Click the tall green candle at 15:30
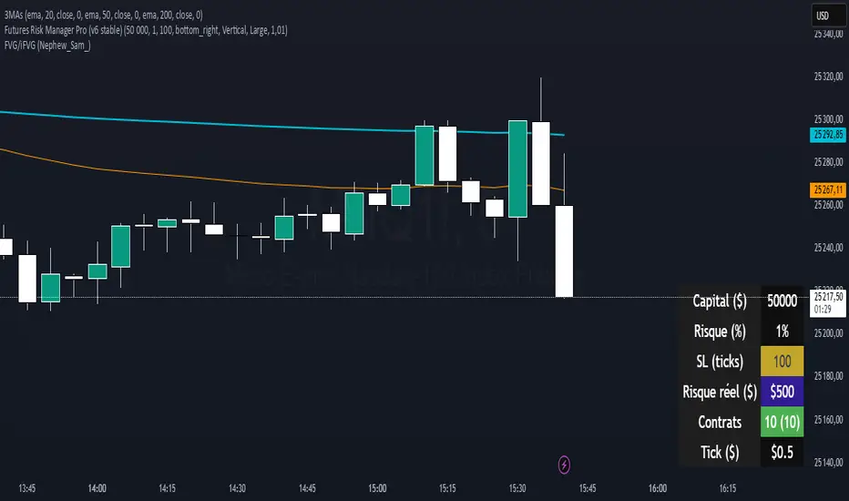 tap(517, 169)
